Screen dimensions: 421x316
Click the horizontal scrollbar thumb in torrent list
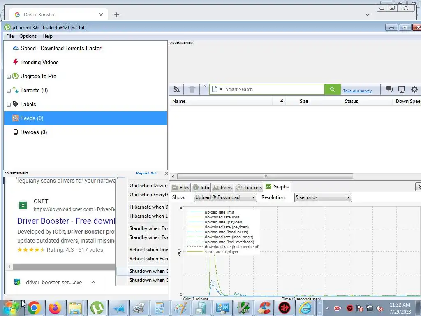pyautogui.click(x=265, y=176)
